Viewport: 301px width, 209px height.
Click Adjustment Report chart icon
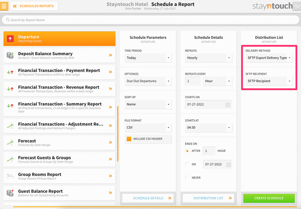tap(10, 126)
